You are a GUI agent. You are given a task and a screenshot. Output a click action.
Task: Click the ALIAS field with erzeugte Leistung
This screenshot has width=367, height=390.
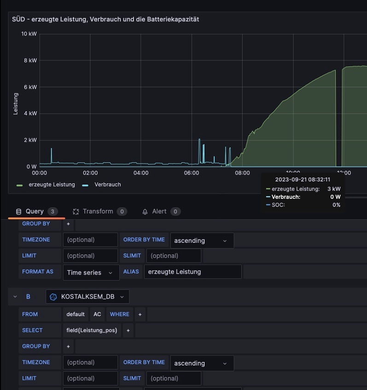(x=192, y=272)
